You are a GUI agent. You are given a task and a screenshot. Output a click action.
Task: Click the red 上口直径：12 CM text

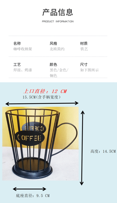coord(45,91)
